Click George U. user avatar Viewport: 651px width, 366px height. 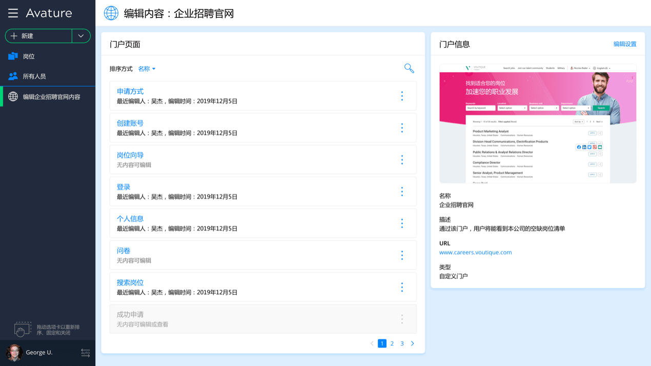[x=14, y=353]
